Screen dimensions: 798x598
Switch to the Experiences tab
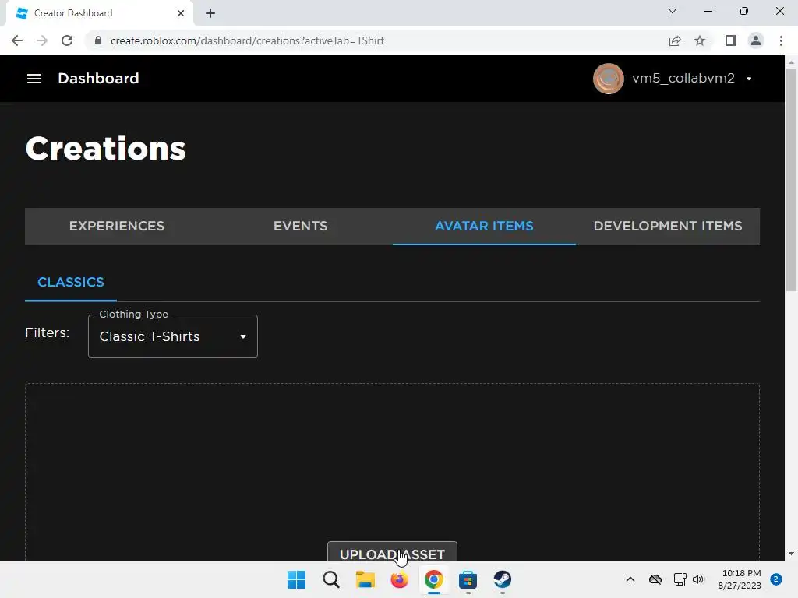tap(117, 227)
